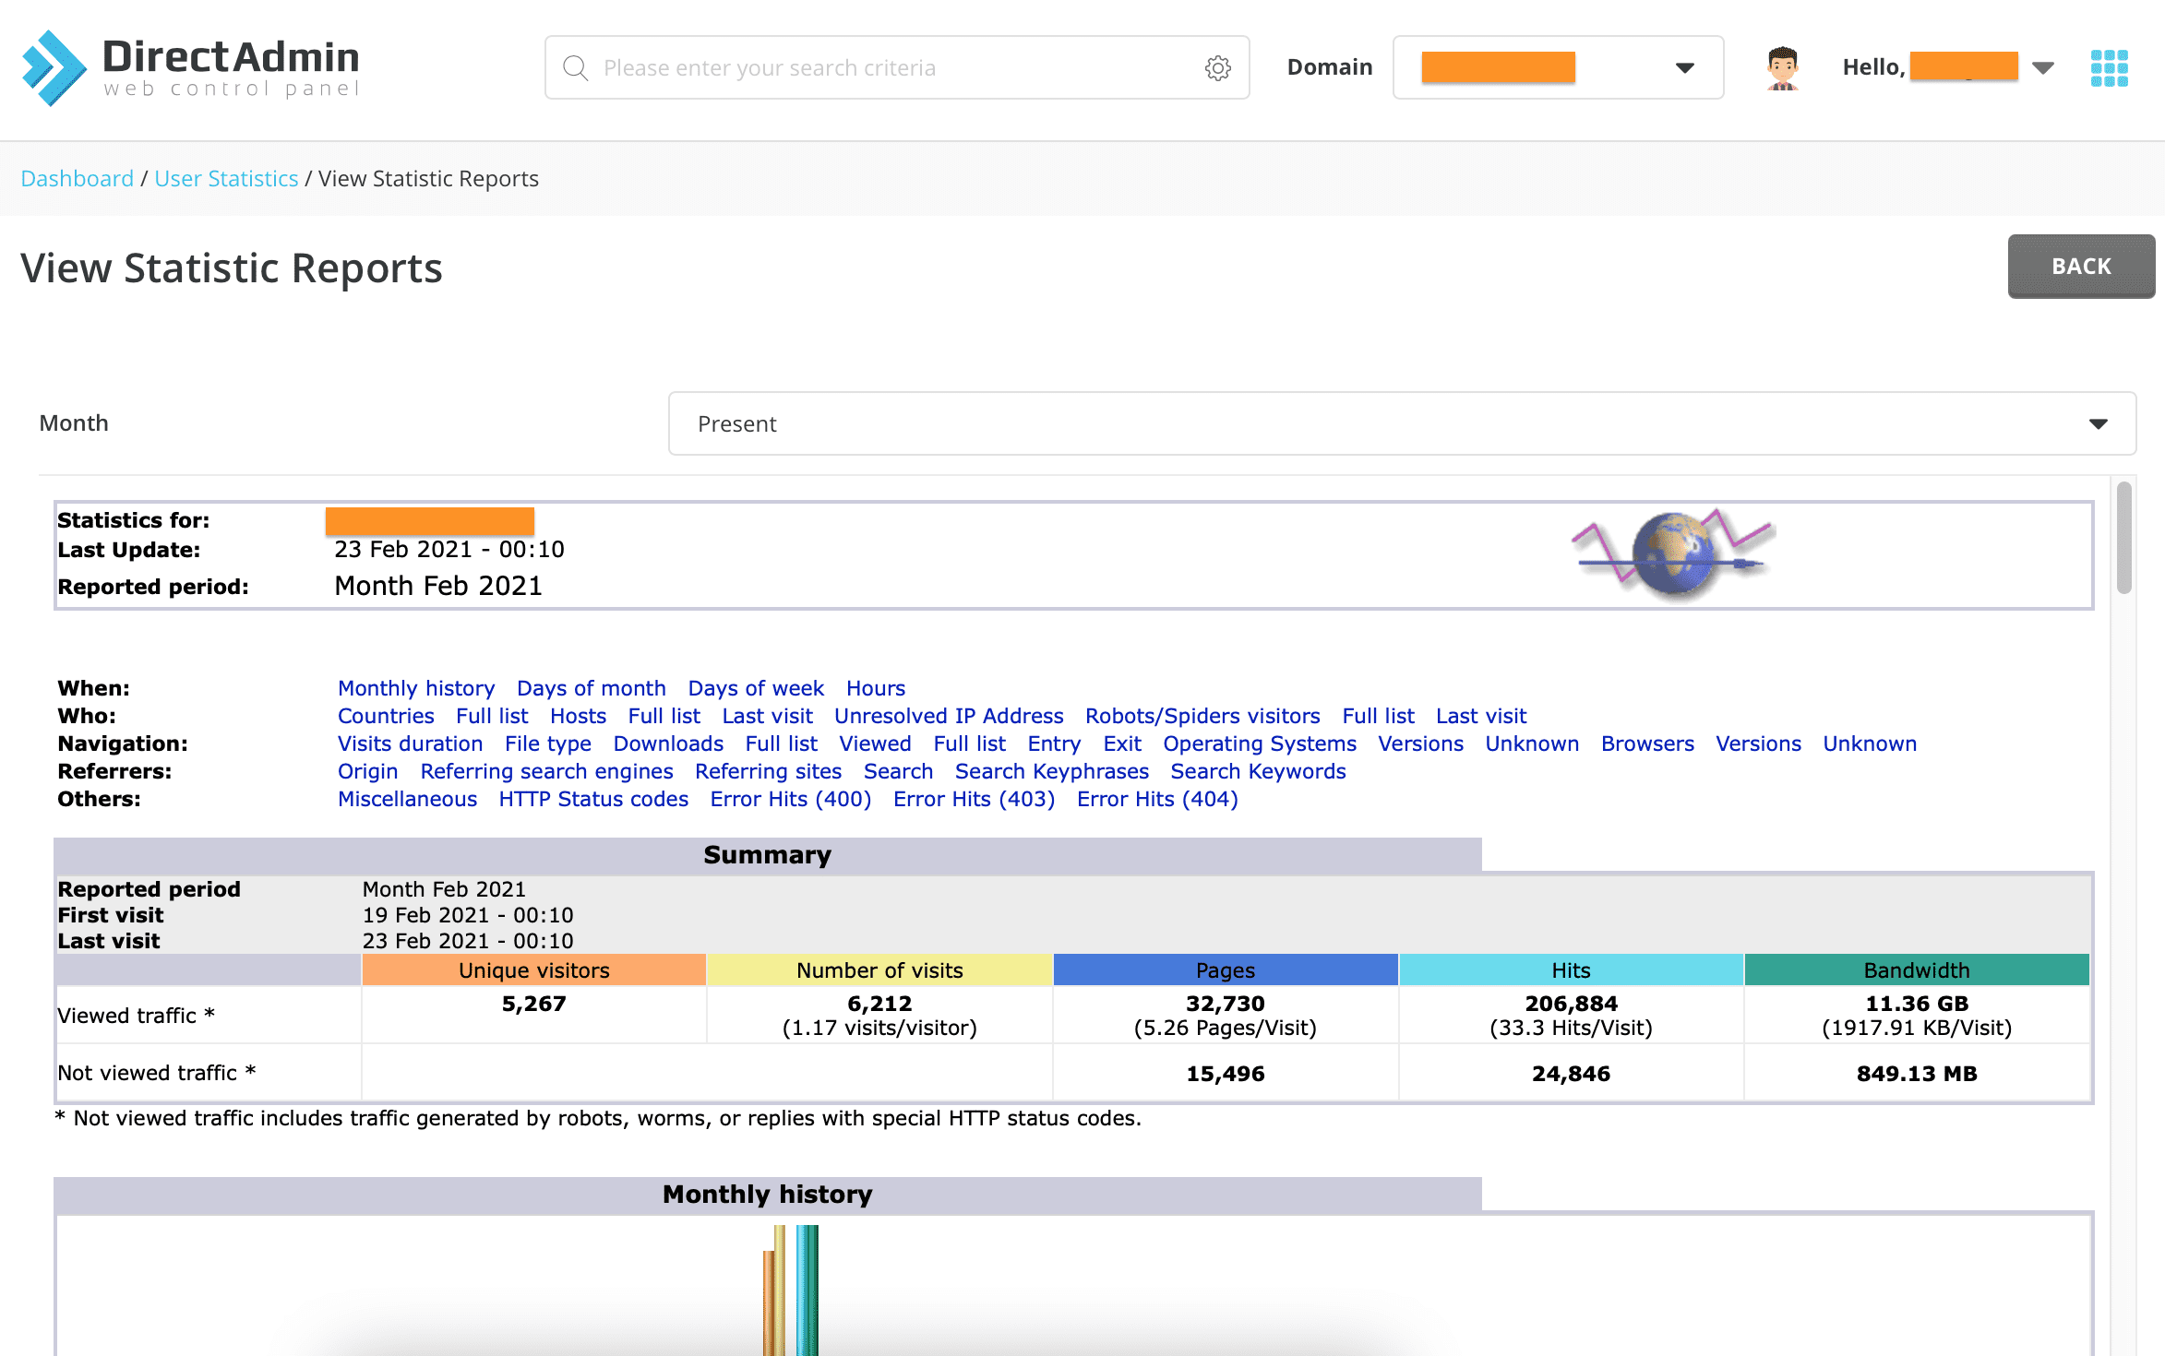
Task: Open the HTTP Status codes report
Action: pos(592,799)
